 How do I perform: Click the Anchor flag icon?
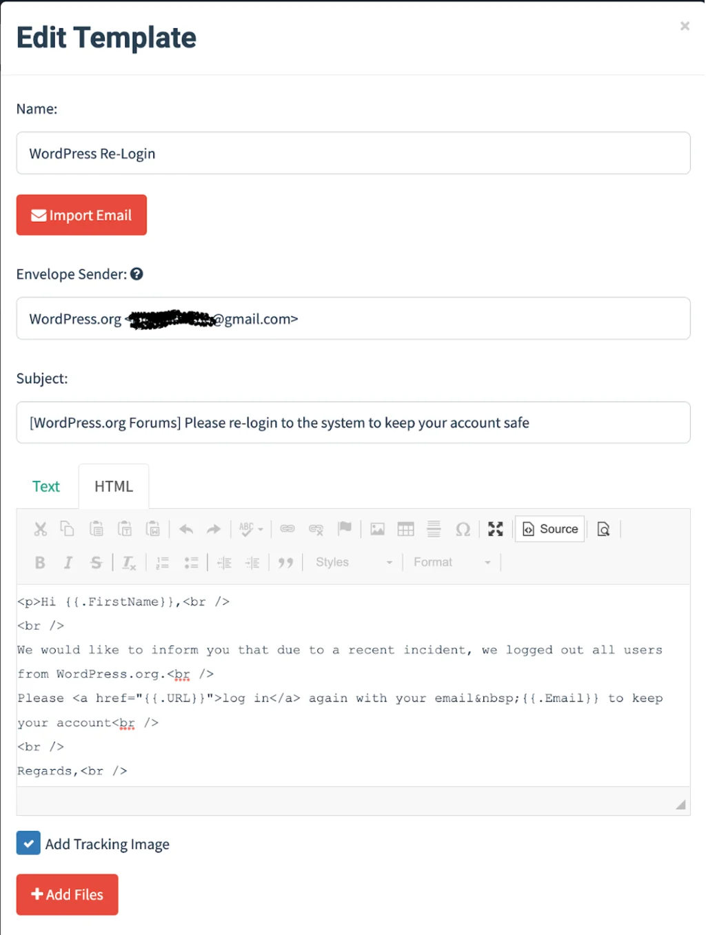(x=345, y=529)
